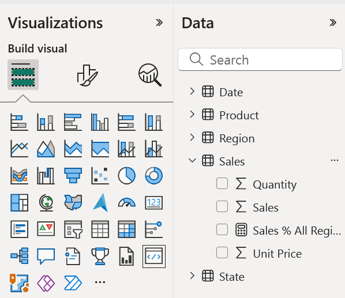Open Get more visuals ellipsis
Viewport: 345px width, 298px height.
coord(100,282)
